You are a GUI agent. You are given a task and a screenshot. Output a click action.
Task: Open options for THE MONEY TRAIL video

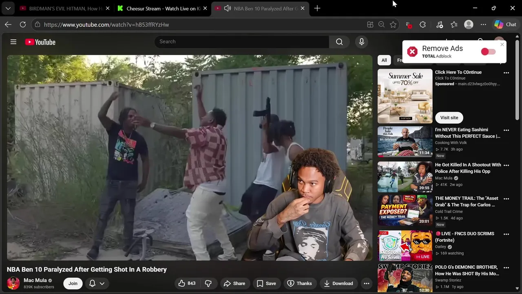(506, 199)
